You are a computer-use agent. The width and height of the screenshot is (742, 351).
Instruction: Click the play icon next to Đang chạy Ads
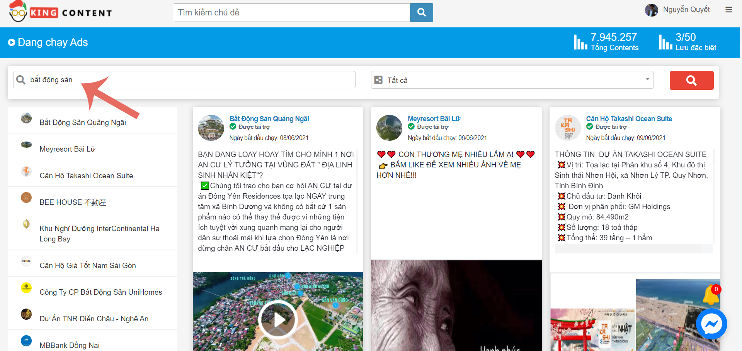point(12,42)
